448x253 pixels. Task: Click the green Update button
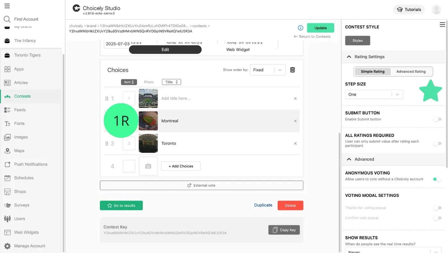point(321,28)
